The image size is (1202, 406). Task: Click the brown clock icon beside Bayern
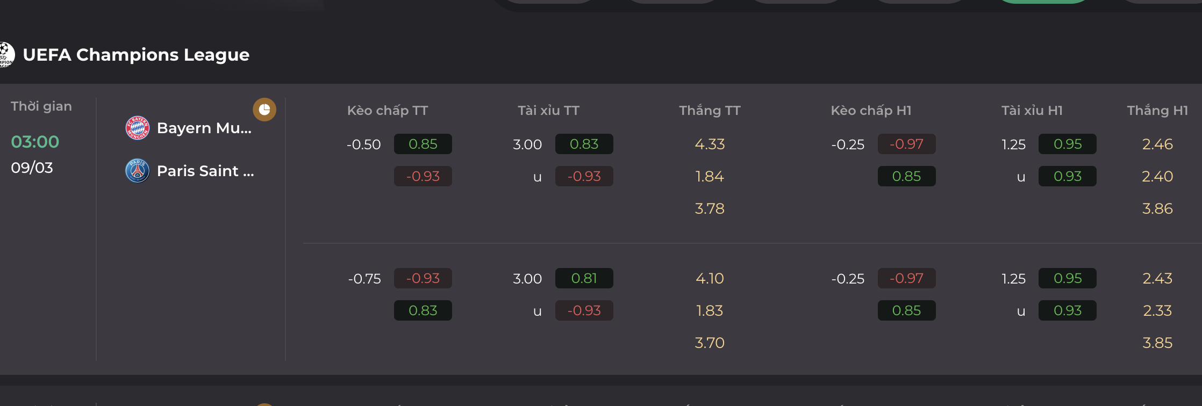264,110
